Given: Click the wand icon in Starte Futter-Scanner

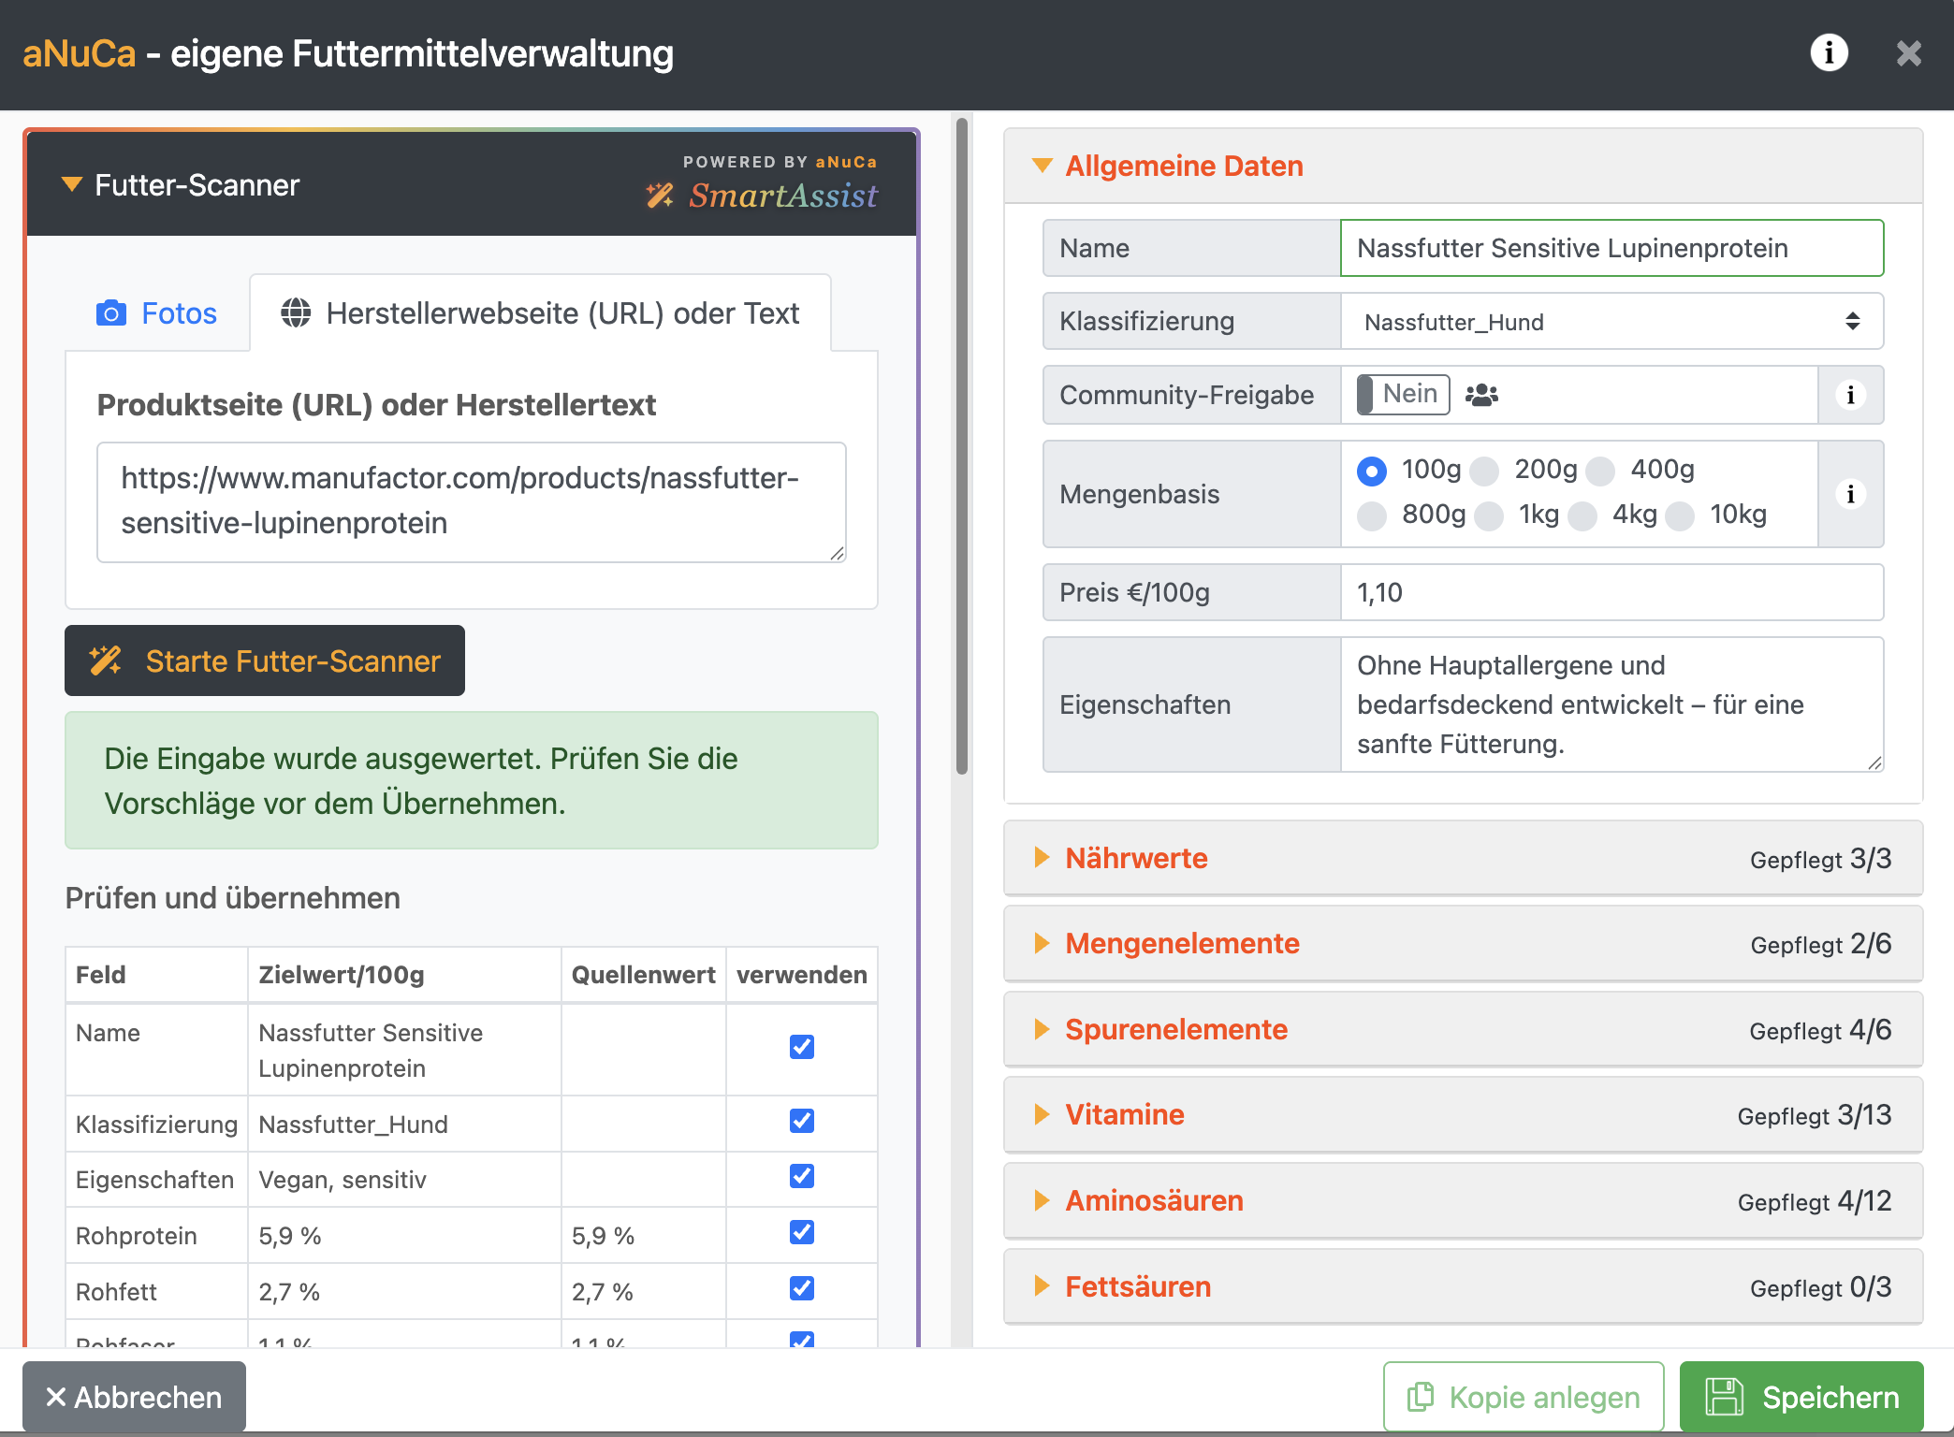Looking at the screenshot, I should pyautogui.click(x=105, y=660).
